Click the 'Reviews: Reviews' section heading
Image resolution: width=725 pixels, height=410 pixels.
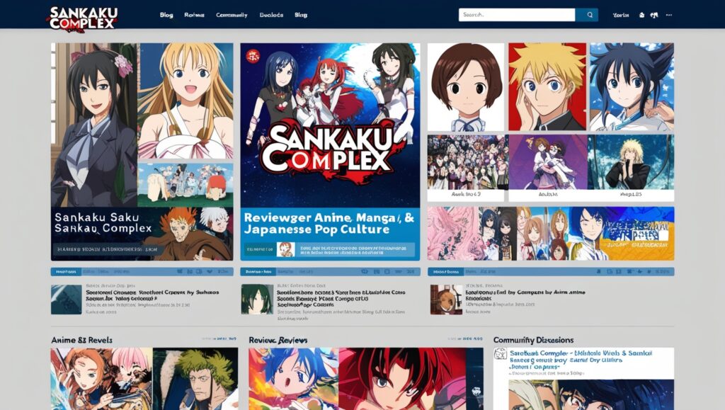pyautogui.click(x=278, y=341)
